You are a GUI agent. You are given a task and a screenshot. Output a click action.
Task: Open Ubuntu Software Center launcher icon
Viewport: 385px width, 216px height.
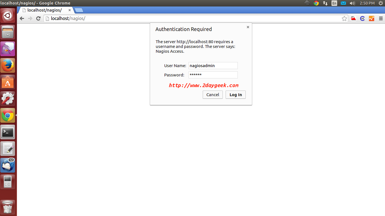[x=8, y=82]
